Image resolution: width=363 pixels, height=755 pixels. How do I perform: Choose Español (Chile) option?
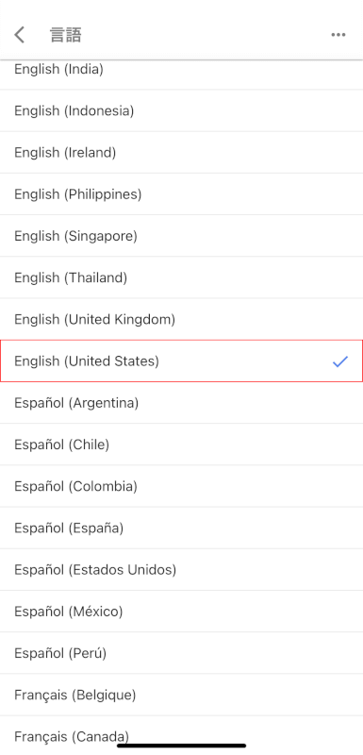[181, 445]
